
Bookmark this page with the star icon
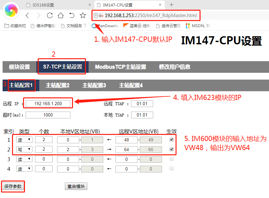(x=83, y=16)
